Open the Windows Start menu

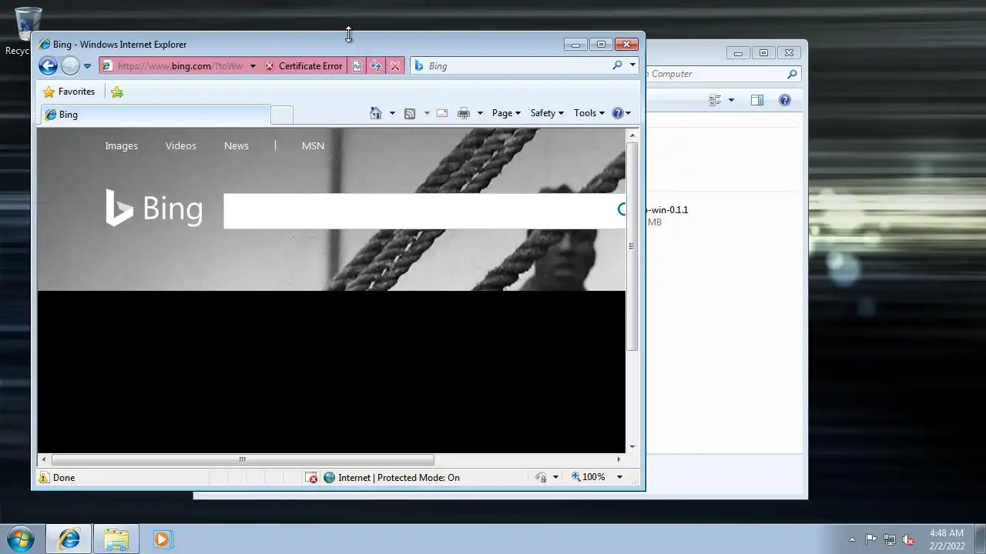click(x=20, y=539)
